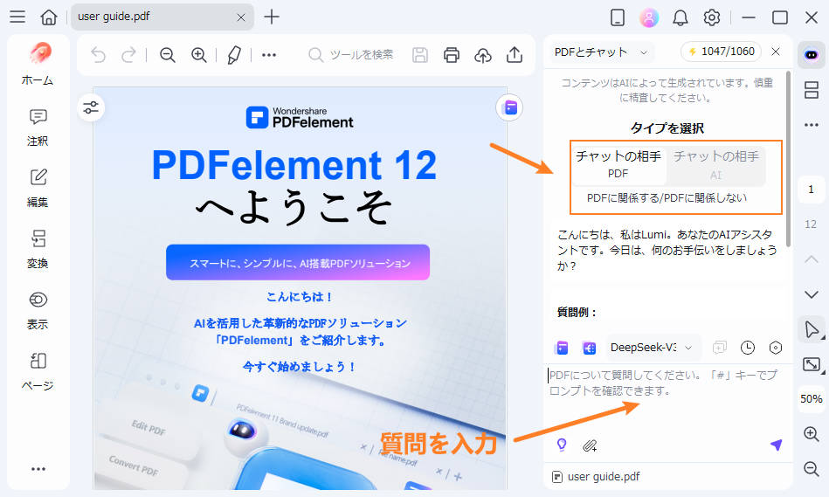
Task: Open the 変換 convert tools
Action: tap(38, 249)
